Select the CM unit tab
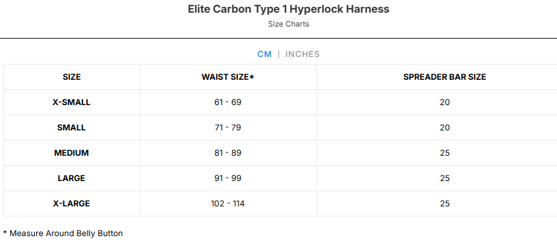 (265, 54)
